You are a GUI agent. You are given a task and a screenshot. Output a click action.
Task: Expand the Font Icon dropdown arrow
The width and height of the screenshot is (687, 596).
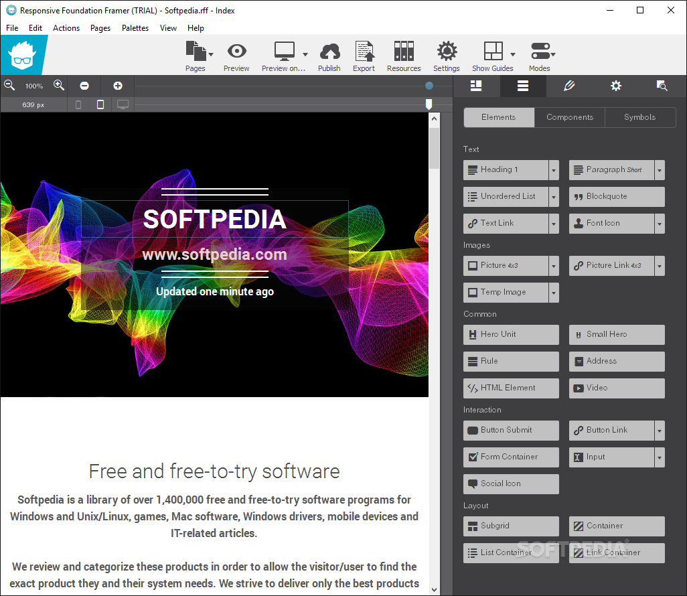click(660, 224)
